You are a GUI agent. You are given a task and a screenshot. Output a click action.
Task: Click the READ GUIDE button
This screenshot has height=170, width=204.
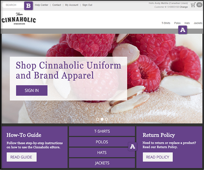click(21, 157)
